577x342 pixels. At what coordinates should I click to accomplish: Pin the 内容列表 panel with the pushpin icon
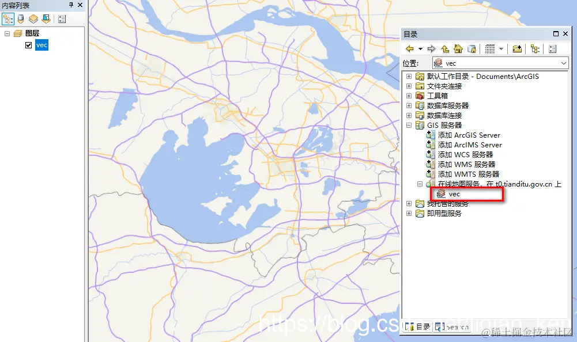point(71,5)
